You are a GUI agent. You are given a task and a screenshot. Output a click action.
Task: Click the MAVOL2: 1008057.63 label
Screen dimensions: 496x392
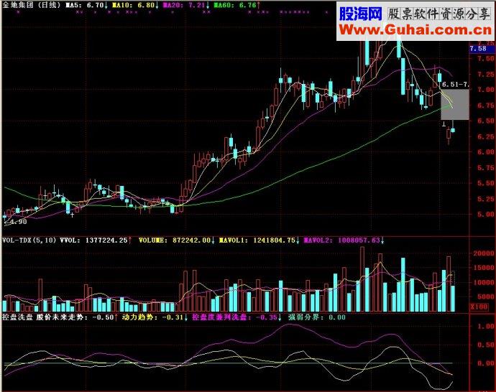click(x=344, y=240)
